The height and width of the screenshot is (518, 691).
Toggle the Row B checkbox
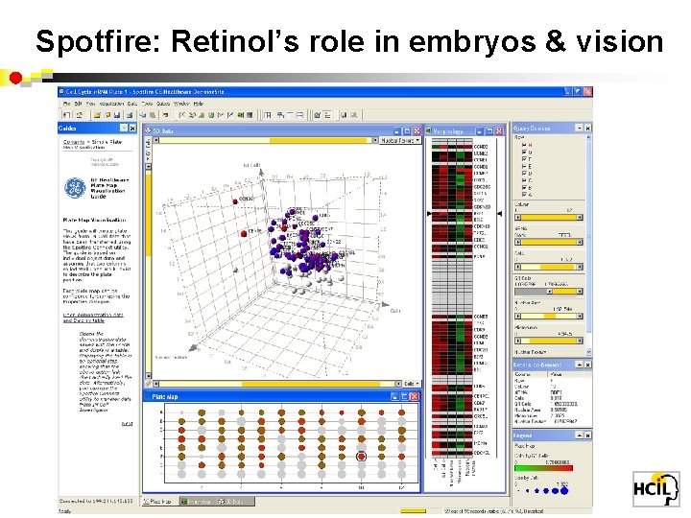coord(524,188)
